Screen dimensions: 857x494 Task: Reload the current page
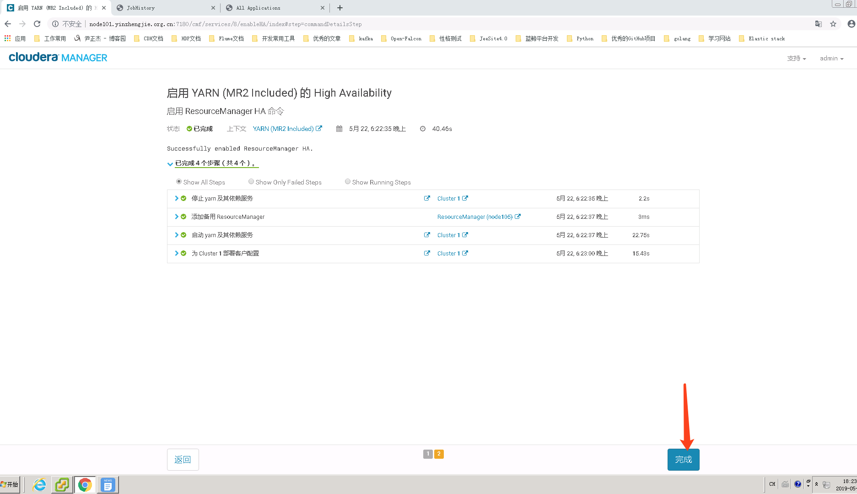coord(37,24)
